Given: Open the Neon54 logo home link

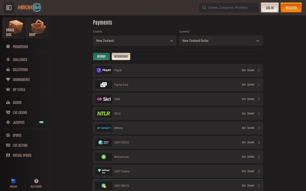Looking at the screenshot, I should click(30, 8).
